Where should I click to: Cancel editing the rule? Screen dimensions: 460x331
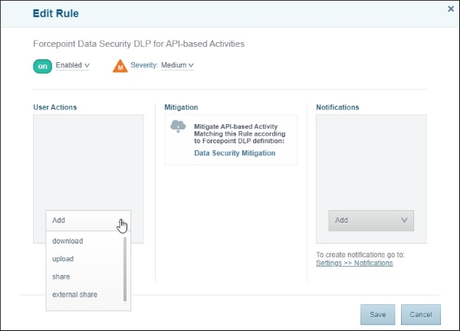(421, 314)
